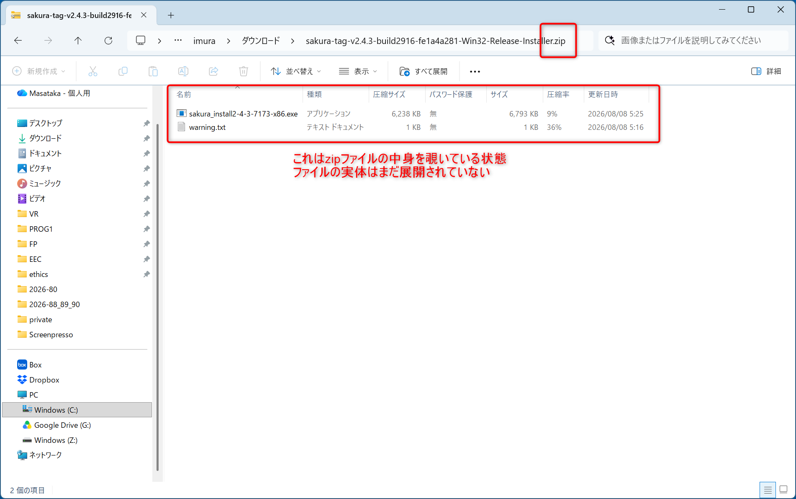Sort by 更新日時 (Date modified) column header
Viewport: 796px width, 499px height.
[616, 94]
